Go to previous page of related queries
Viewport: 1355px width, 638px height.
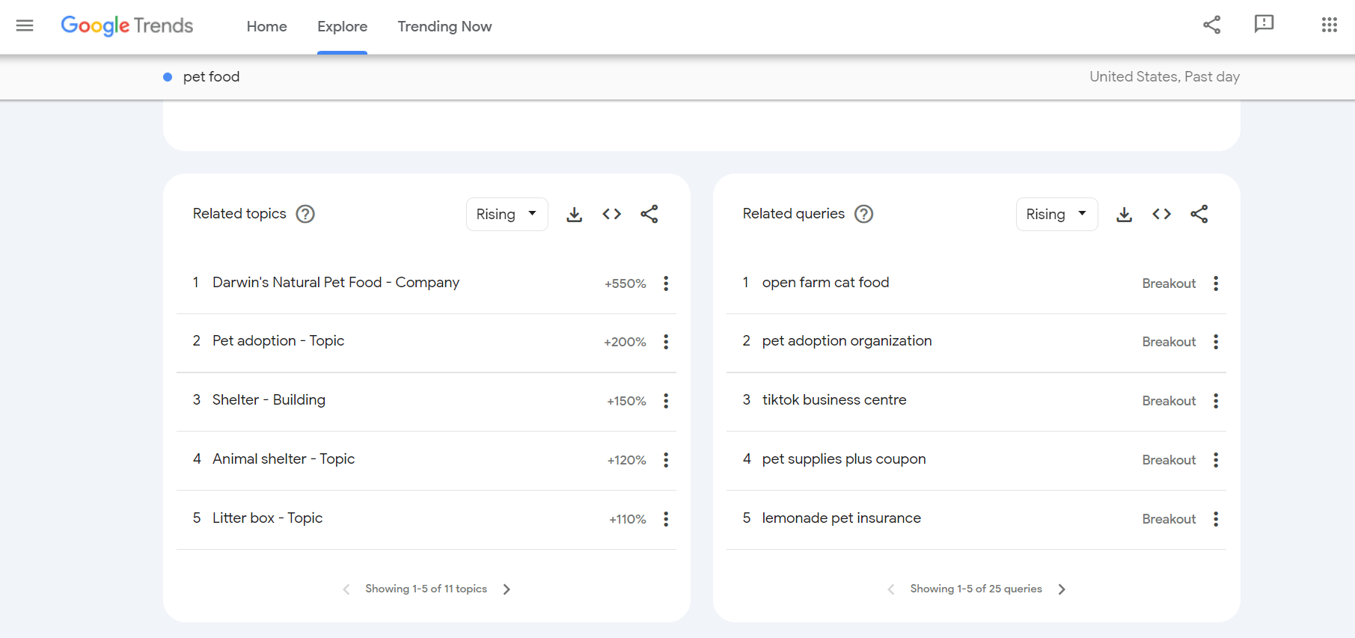coord(891,589)
